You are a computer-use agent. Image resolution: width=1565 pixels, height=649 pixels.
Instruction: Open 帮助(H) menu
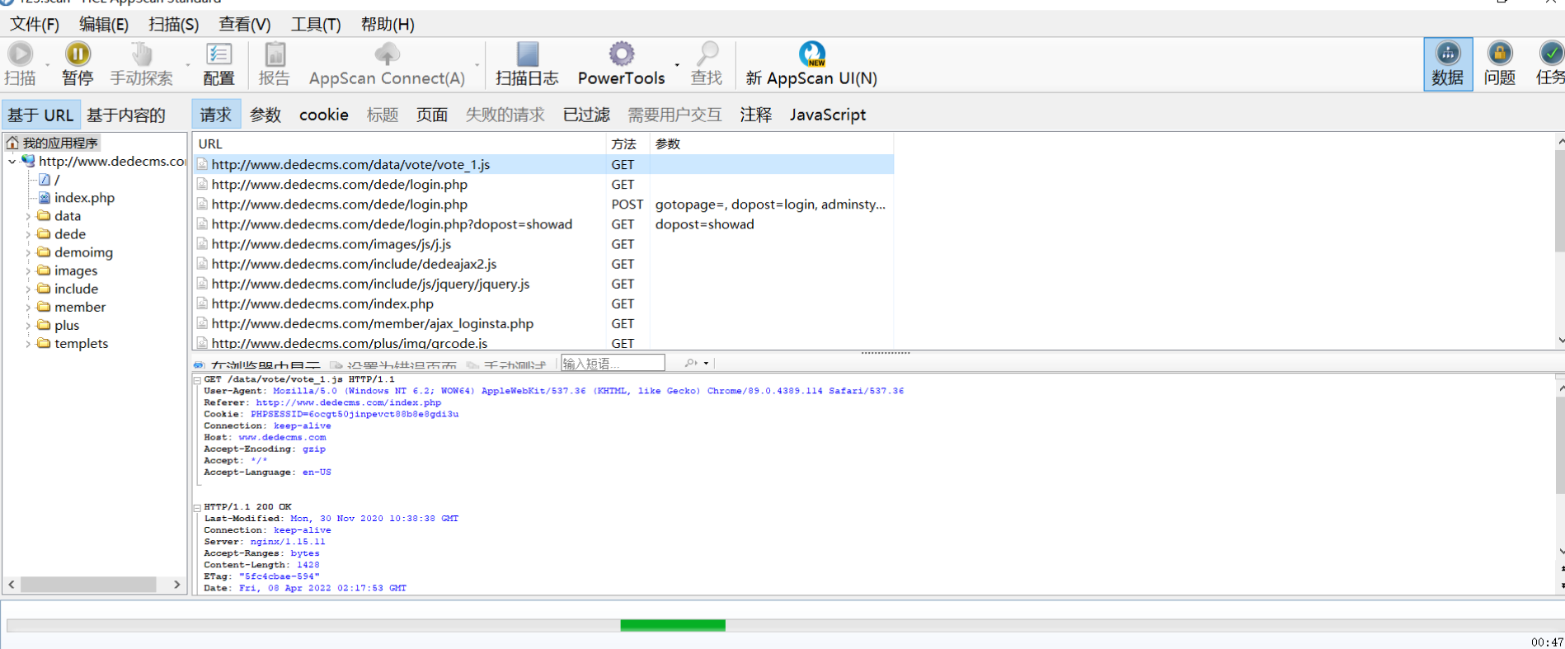(388, 25)
